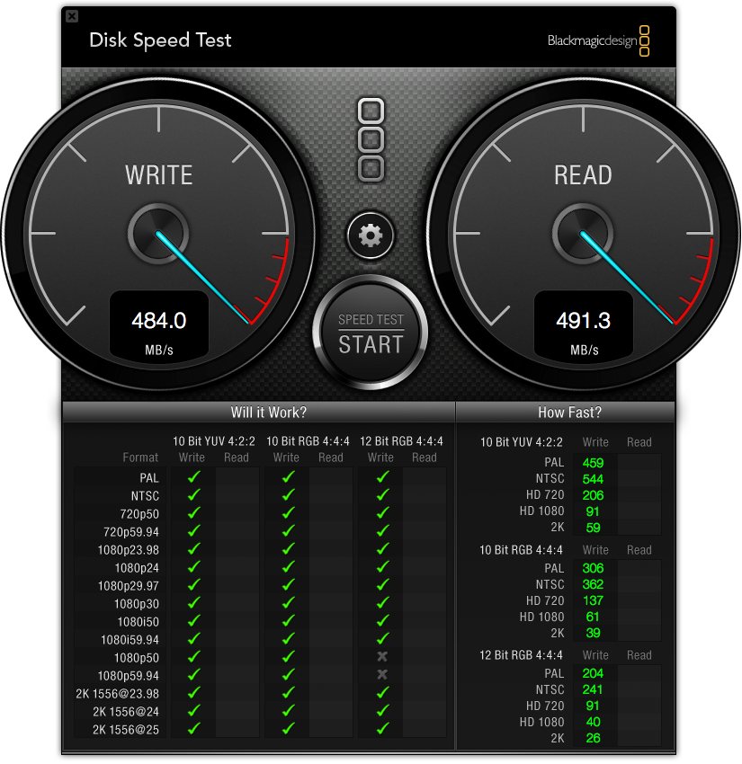Image resolution: width=742 pixels, height=764 pixels.
Task: Click PAL checkmark under 10 Bit YUV Write
Action: point(194,476)
